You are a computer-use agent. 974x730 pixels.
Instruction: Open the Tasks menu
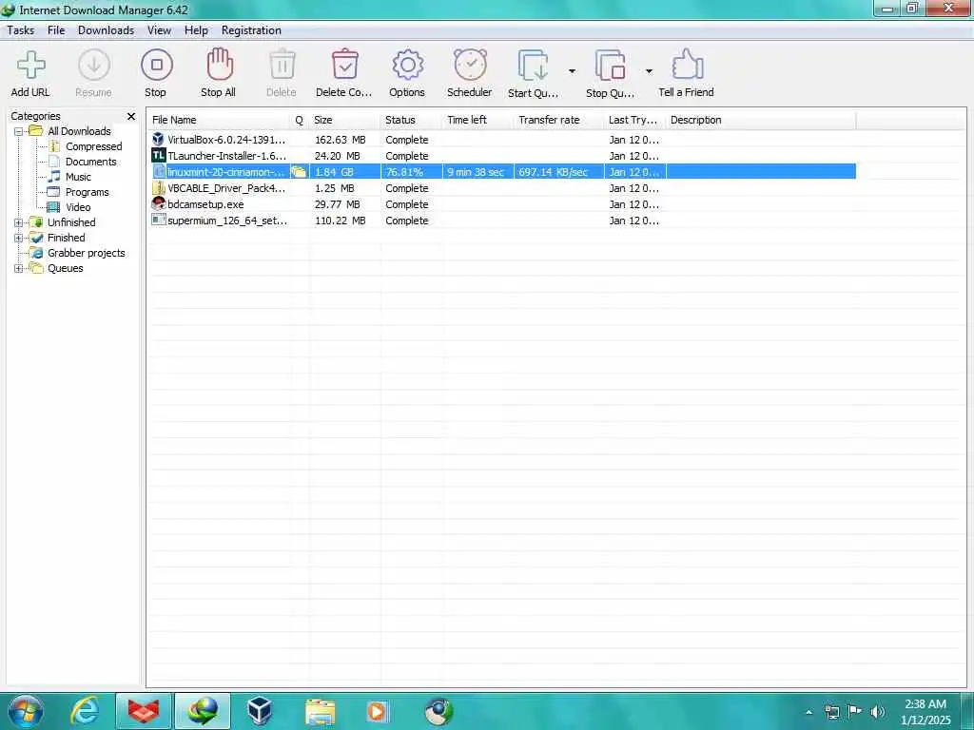pos(21,30)
